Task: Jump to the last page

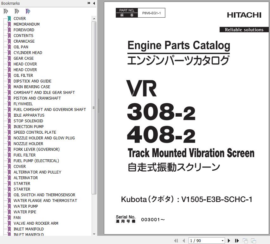Action: pyautogui.click(x=237, y=241)
